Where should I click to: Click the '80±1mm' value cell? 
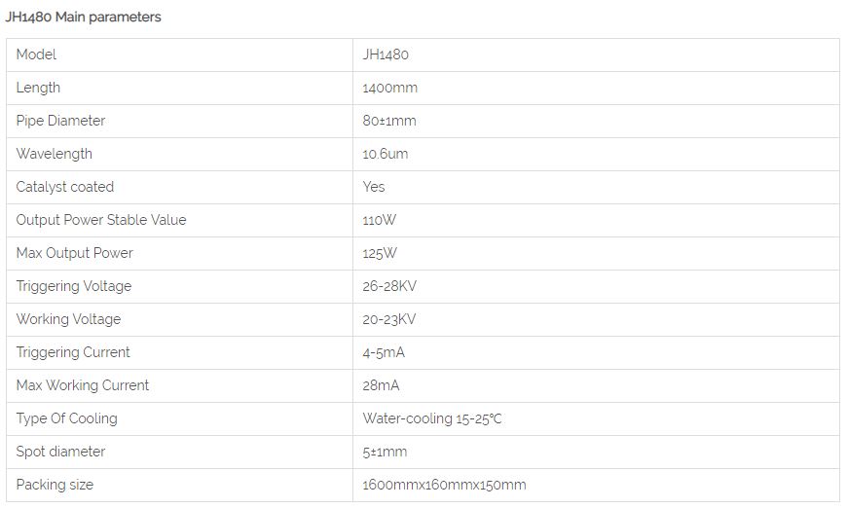[389, 121]
